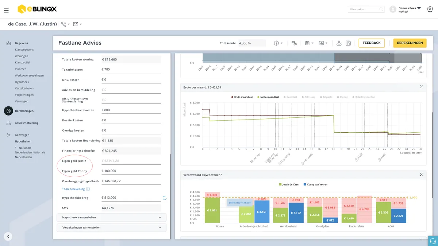Open the Dennes Roes account dropdown arrow
This screenshot has height=246, width=438.
coord(419,8)
